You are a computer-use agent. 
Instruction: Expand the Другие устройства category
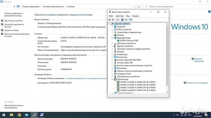coord(112,46)
